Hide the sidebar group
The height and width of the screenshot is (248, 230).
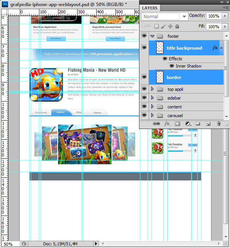144,98
